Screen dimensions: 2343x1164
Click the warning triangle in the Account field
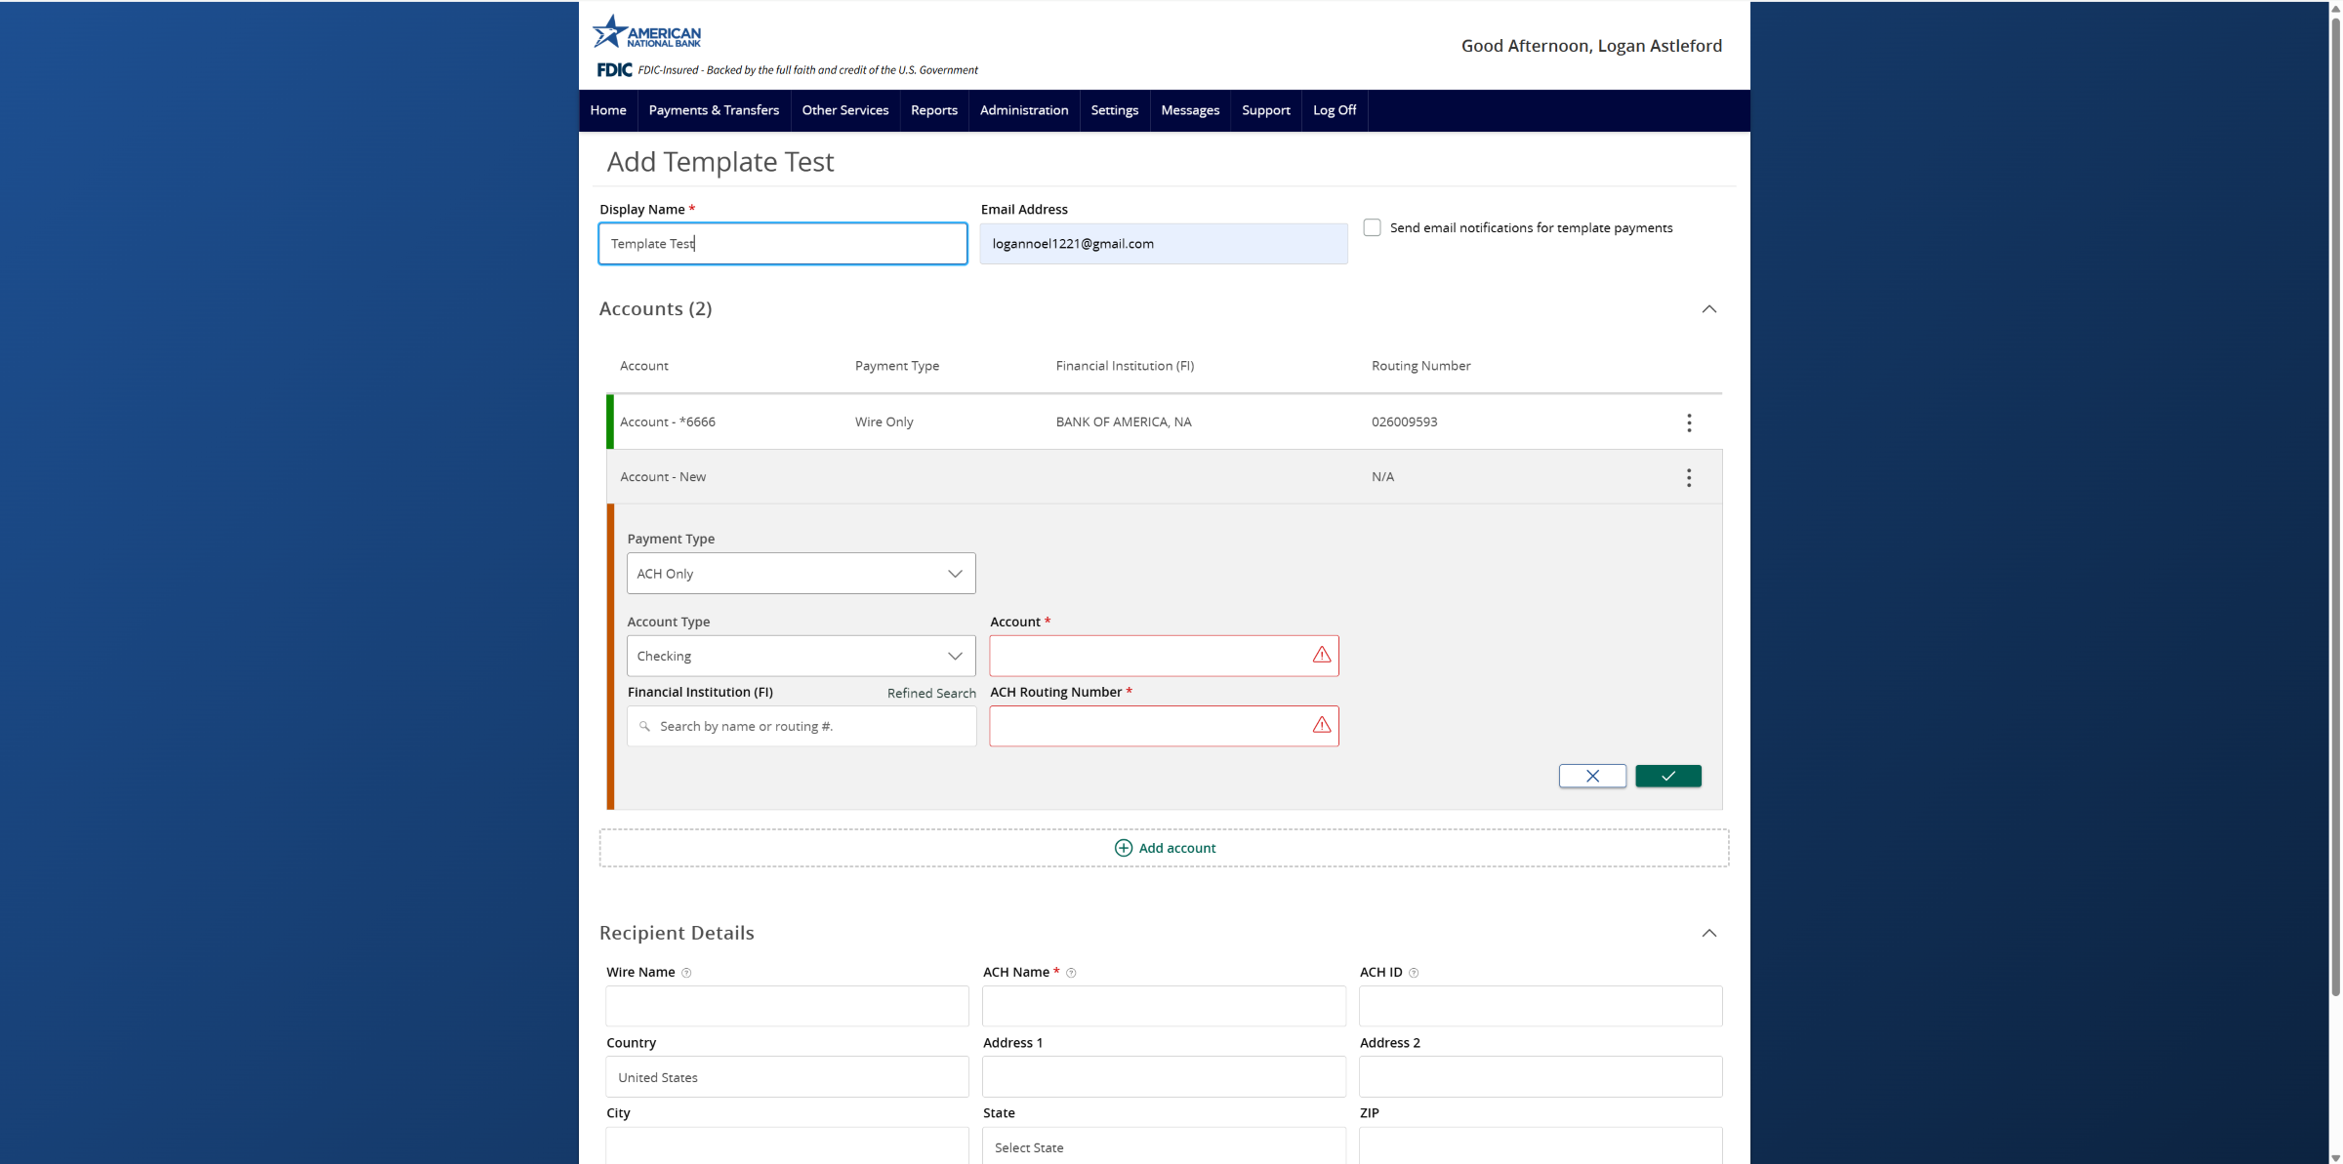(x=1322, y=656)
